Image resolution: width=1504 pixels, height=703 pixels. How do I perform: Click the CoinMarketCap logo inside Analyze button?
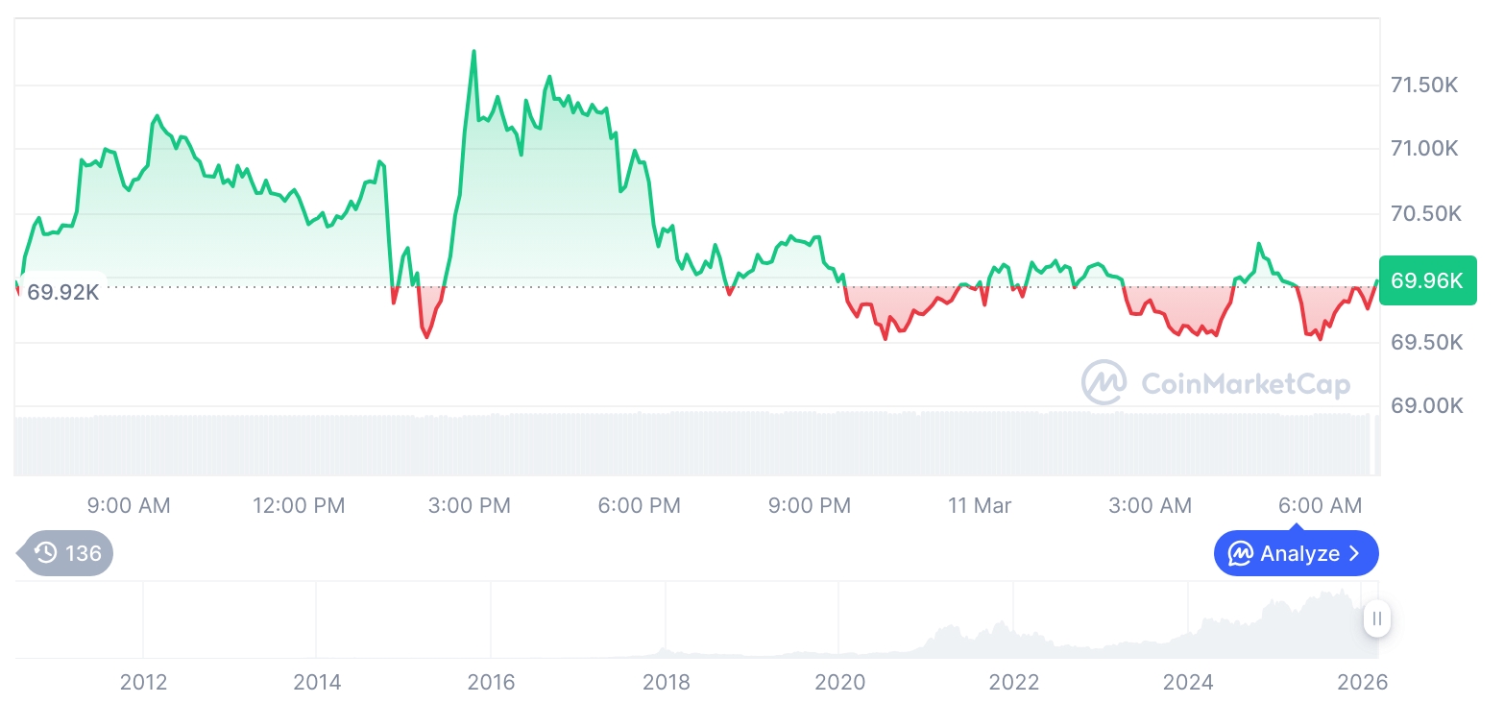pyautogui.click(x=1241, y=554)
